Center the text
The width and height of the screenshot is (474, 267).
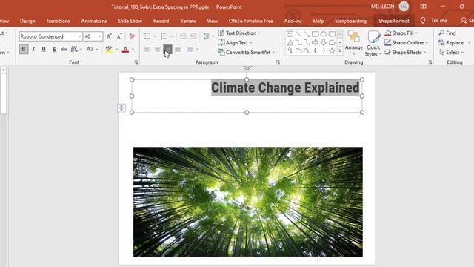click(x=158, y=49)
